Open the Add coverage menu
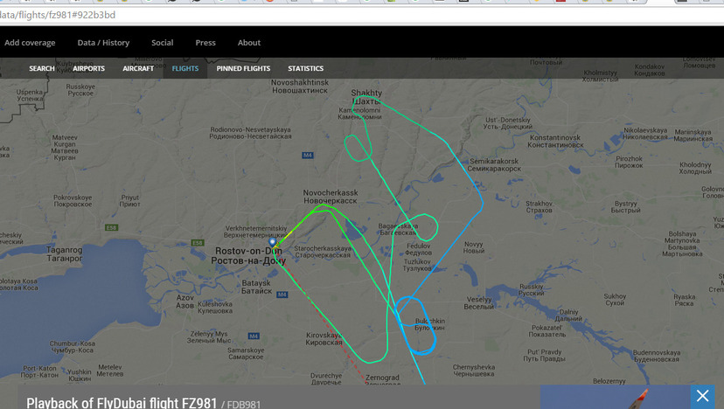The image size is (724, 409). (x=30, y=43)
